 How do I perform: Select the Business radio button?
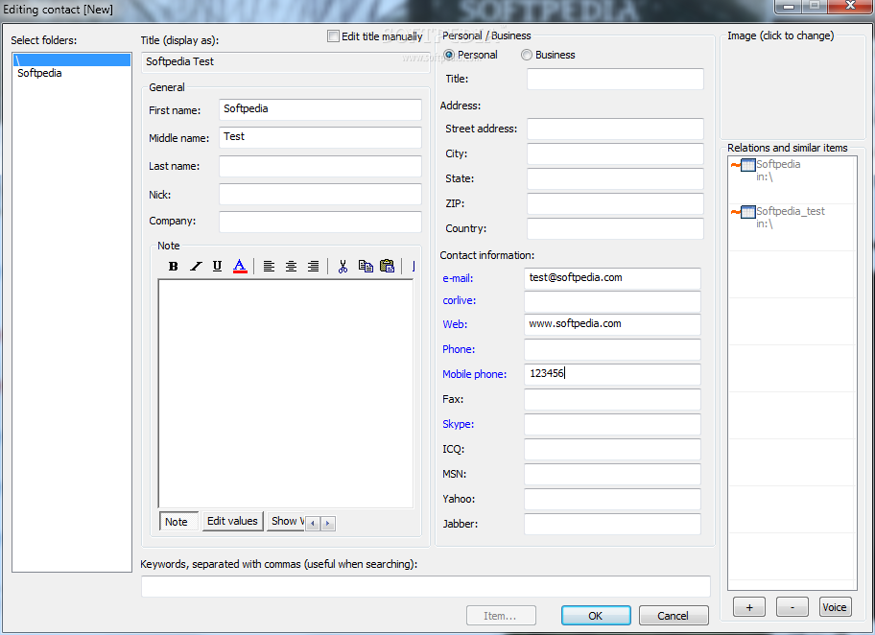[526, 55]
